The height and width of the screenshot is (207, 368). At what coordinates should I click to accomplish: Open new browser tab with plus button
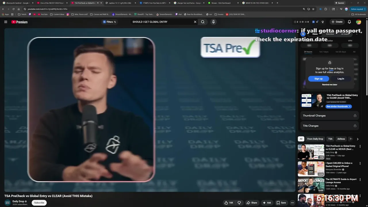click(x=277, y=3)
